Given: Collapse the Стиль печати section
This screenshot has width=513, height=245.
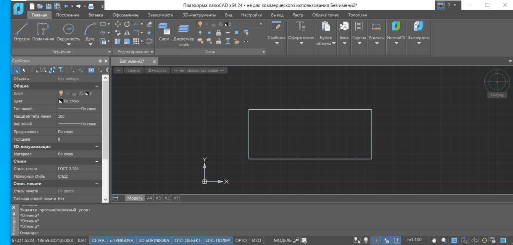Looking at the screenshot, I should 97,183.
